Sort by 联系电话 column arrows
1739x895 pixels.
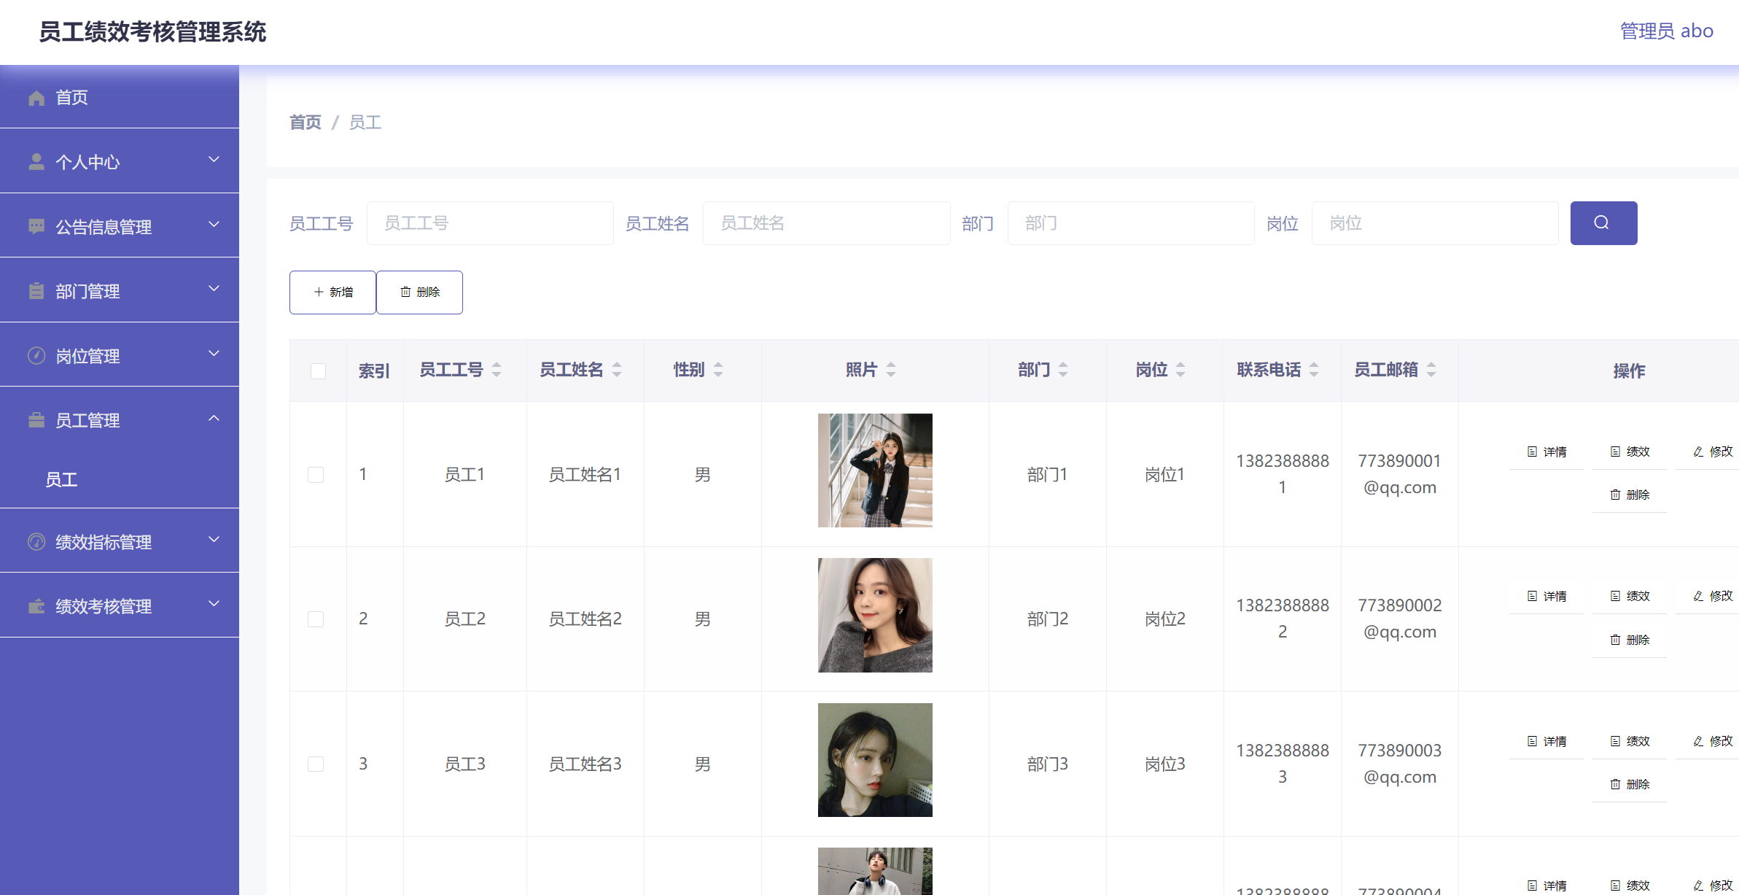(1314, 370)
